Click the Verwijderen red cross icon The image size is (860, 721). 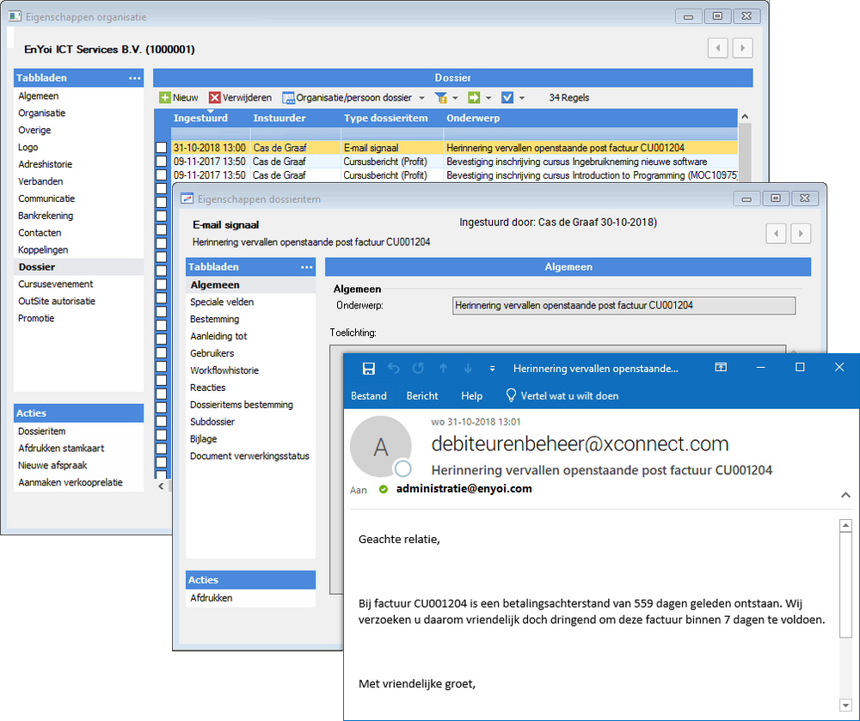215,98
